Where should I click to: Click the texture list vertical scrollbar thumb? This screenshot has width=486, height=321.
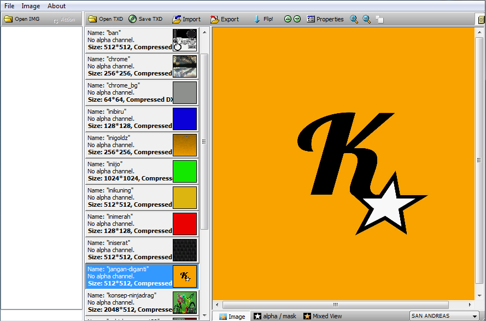click(x=204, y=142)
